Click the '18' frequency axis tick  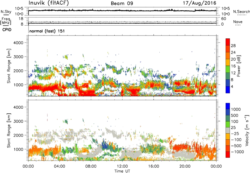point(21,19)
